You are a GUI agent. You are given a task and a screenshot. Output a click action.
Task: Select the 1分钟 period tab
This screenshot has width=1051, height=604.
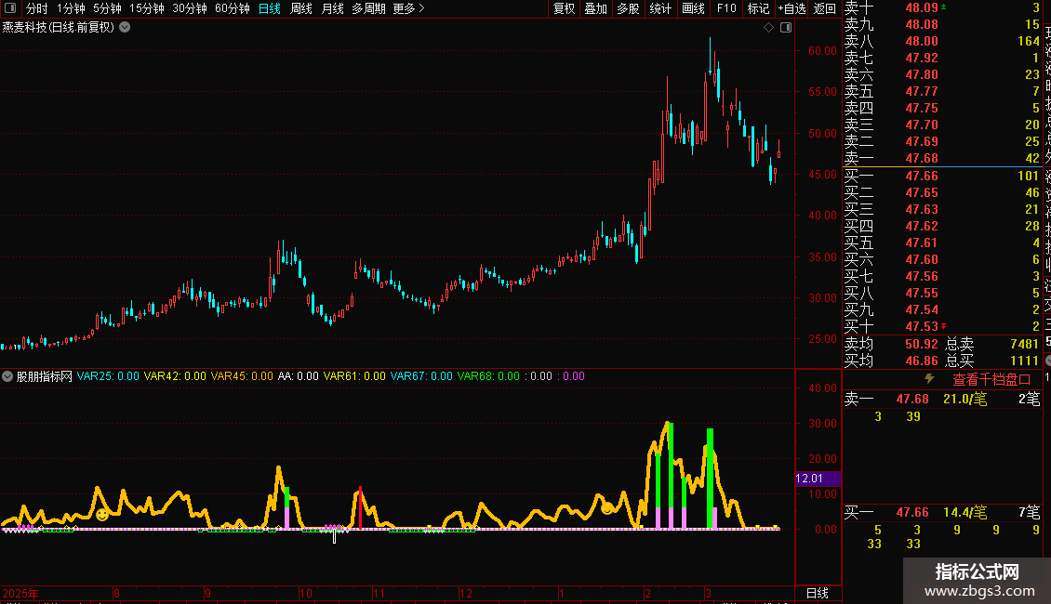(71, 8)
